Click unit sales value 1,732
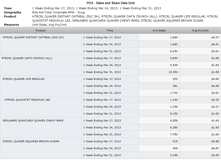221x162 pixels. (174, 93)
